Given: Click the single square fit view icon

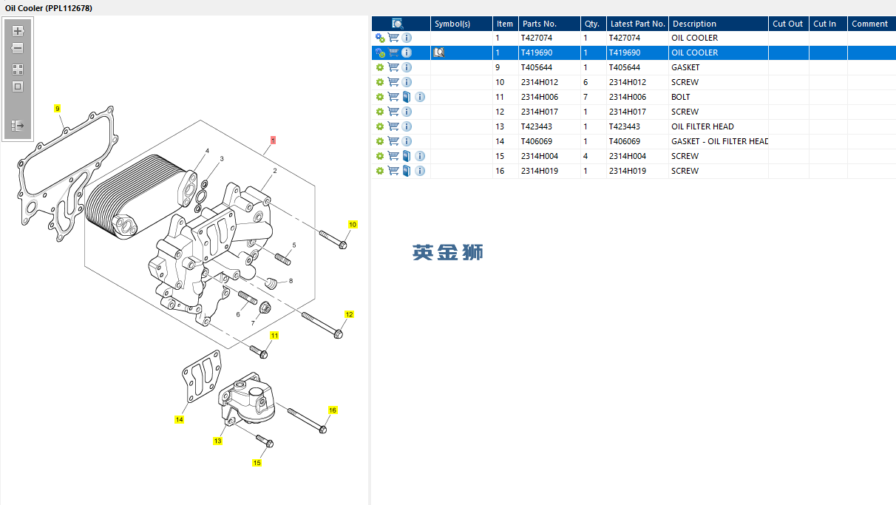Looking at the screenshot, I should pyautogui.click(x=18, y=87).
